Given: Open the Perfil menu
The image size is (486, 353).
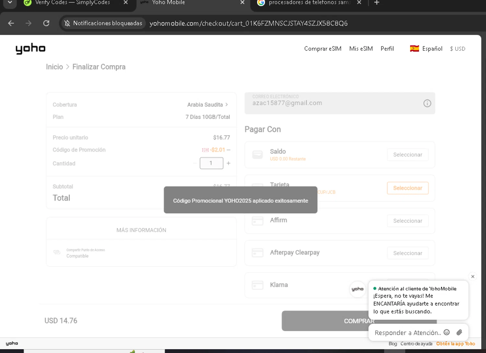Looking at the screenshot, I should tap(387, 49).
